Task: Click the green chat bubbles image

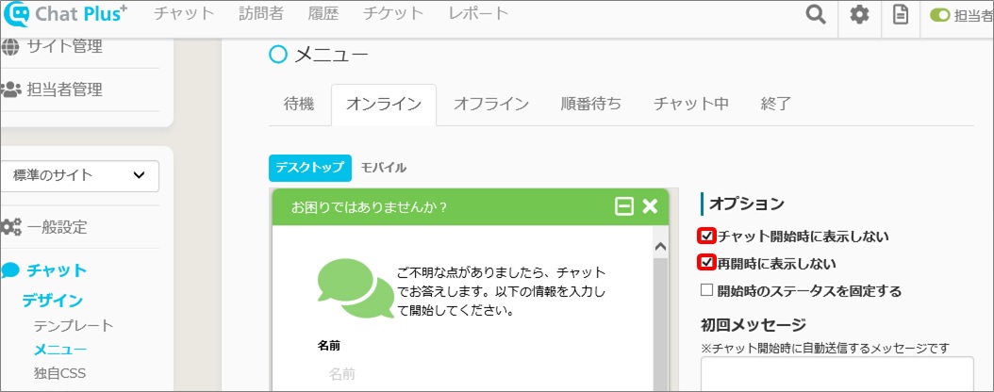Action: 356,288
